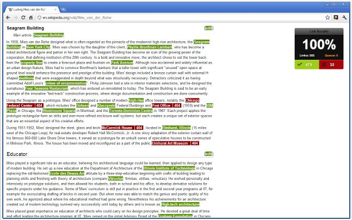352x220 pixels.
Task: Click the Links: 505 total text
Action: coord(307,55)
